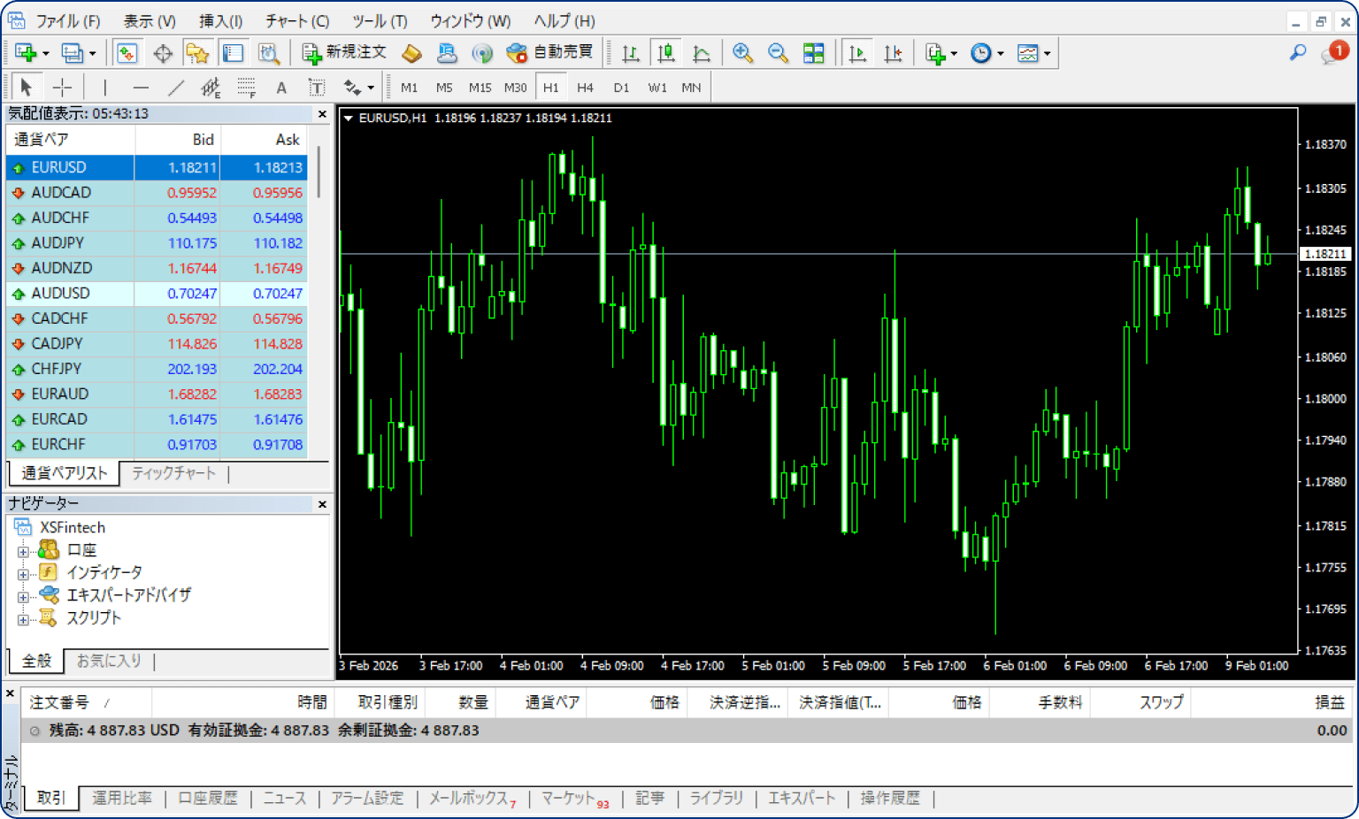Open the periodicity clock dropdown
This screenshot has width=1359, height=819.
click(x=1001, y=54)
